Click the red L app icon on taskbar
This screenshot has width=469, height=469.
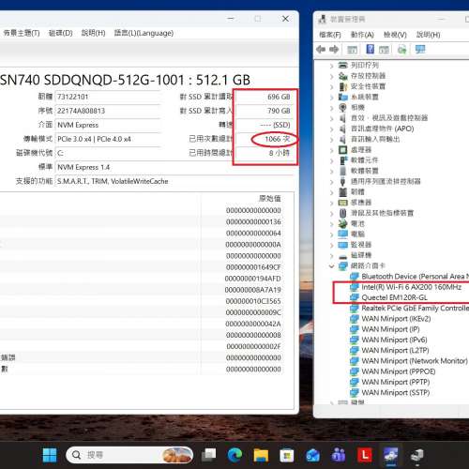coord(365,455)
